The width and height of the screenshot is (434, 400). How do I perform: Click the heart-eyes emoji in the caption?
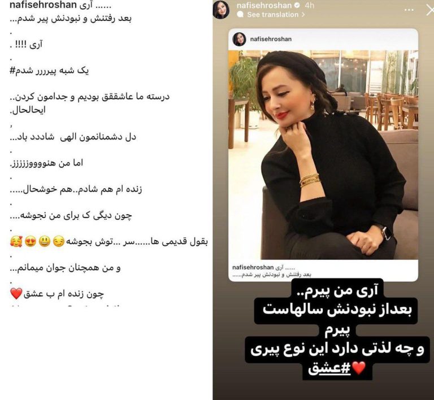pos(31,242)
